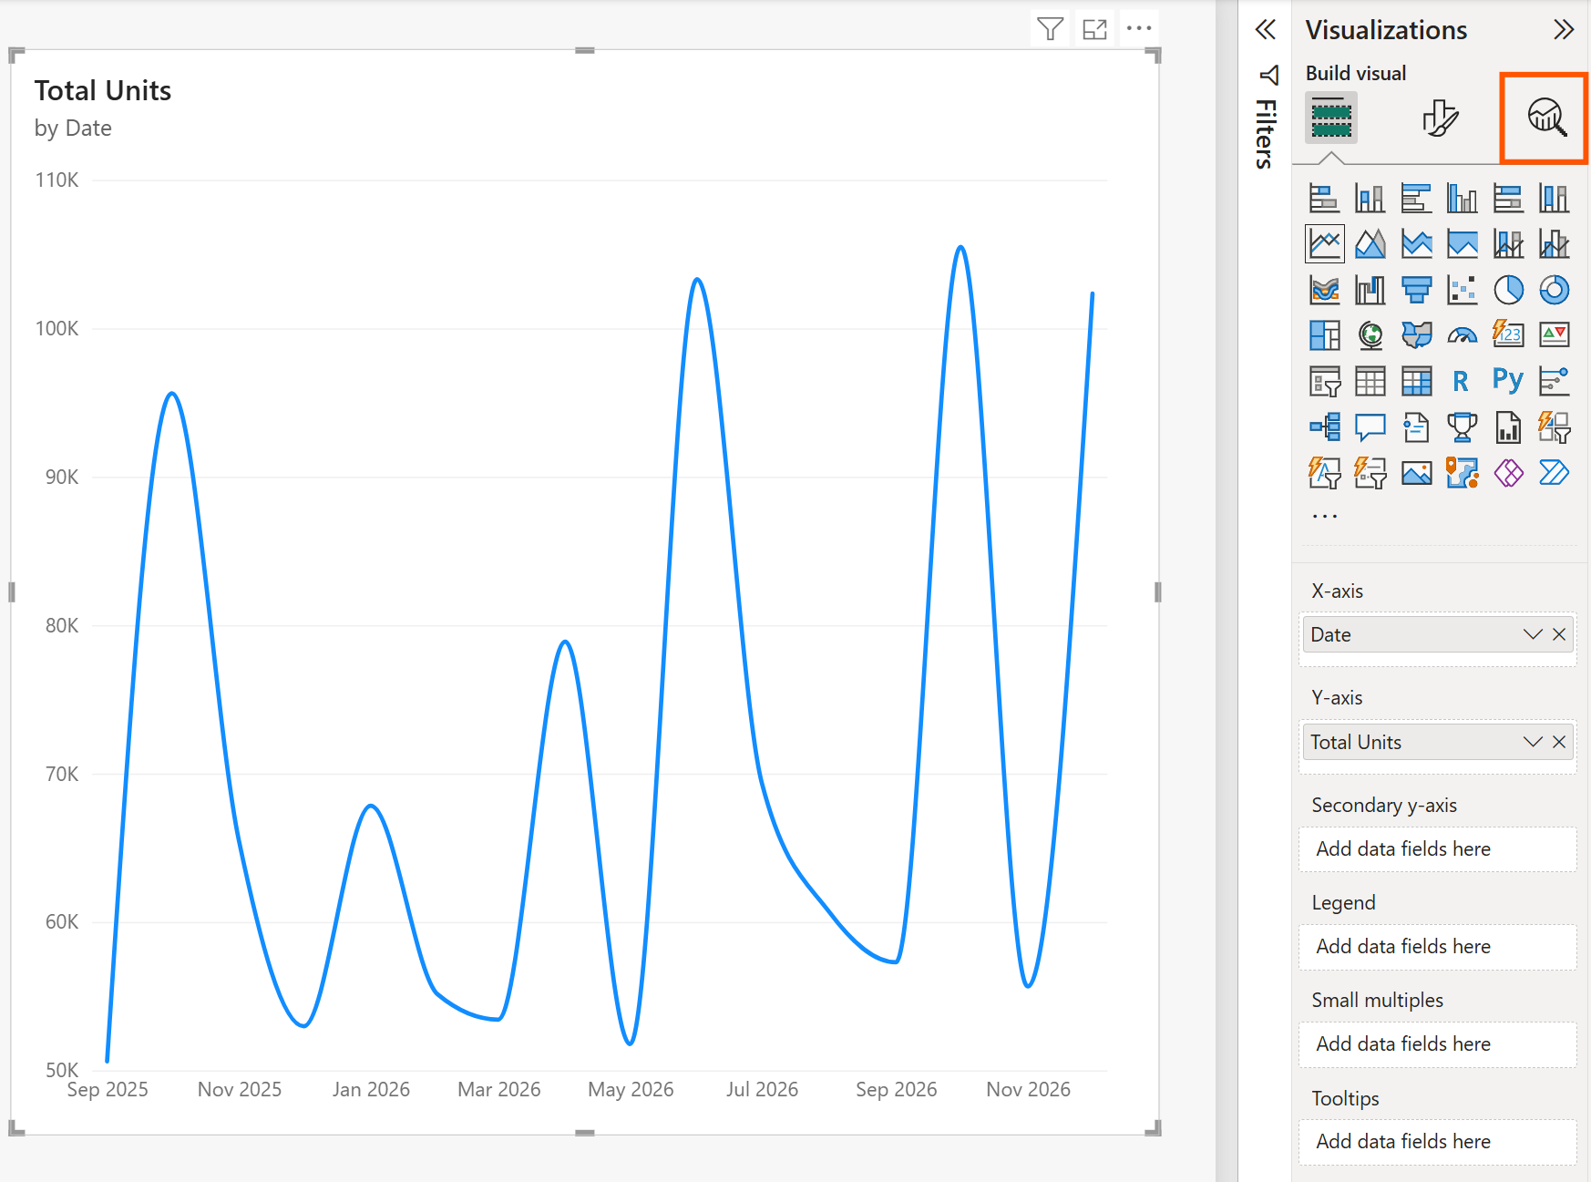Viewport: 1591px width, 1182px height.
Task: Select the R script visual
Action: 1462,381
